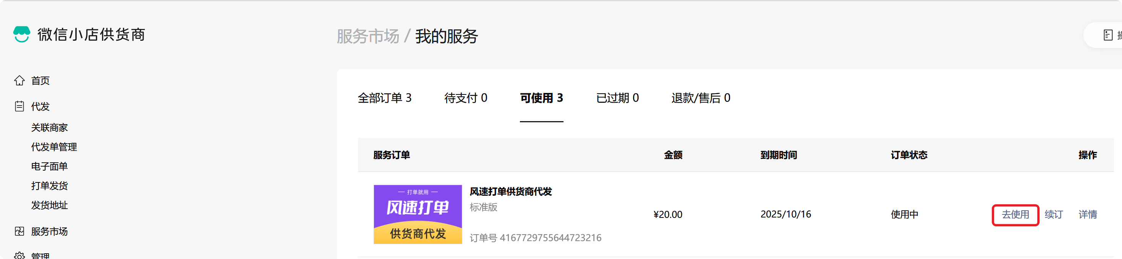Click the home house icon
The height and width of the screenshot is (259, 1122).
pos(19,80)
